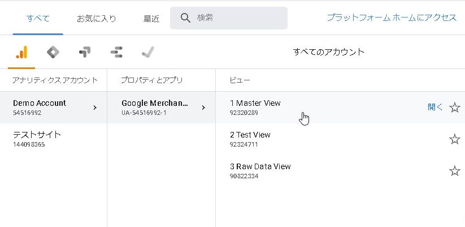Toggle favorite star for 2 Test View
Image resolution: width=465 pixels, height=227 pixels.
454,139
